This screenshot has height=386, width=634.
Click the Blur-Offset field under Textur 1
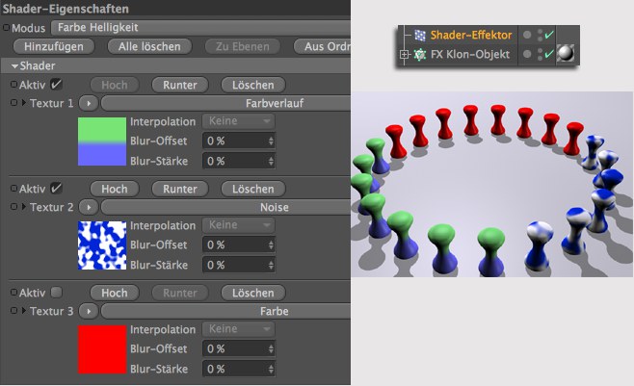pos(238,141)
